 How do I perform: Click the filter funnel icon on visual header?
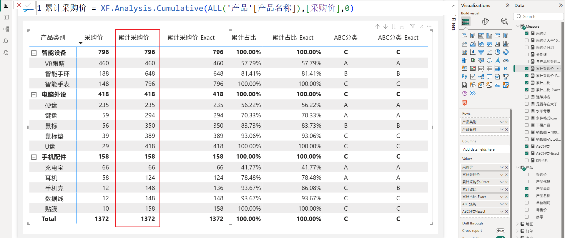tap(413, 26)
